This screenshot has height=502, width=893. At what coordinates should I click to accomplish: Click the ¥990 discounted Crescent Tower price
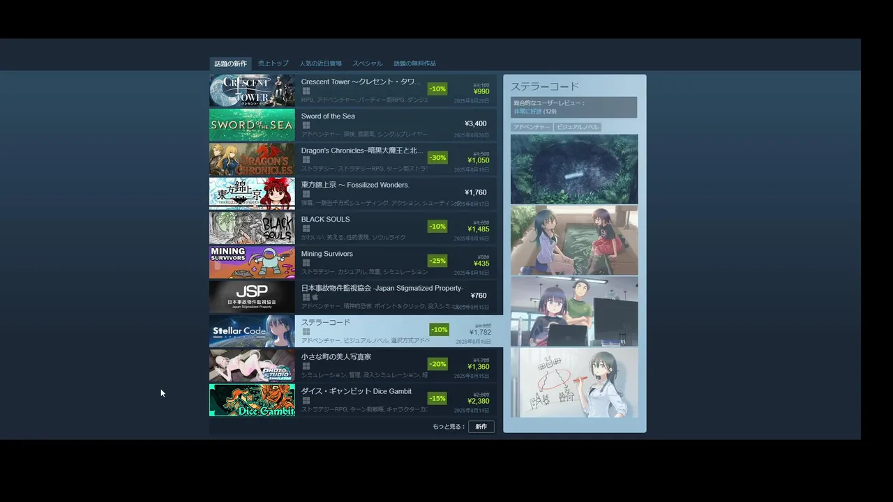tap(481, 91)
